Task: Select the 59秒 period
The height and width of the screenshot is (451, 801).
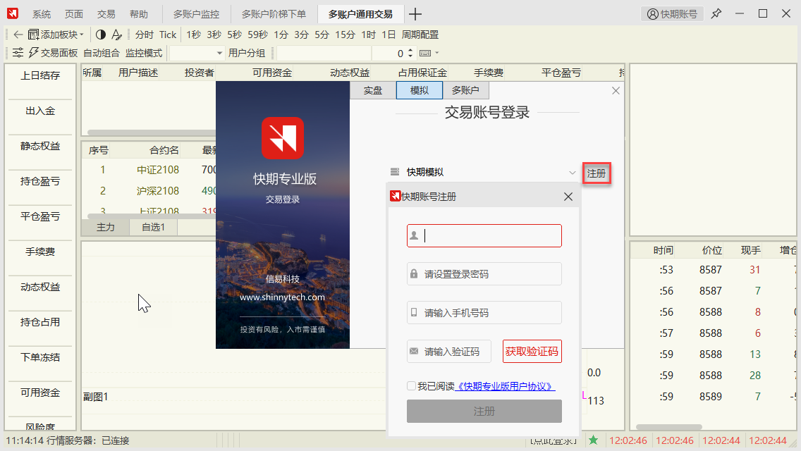Action: pos(258,35)
